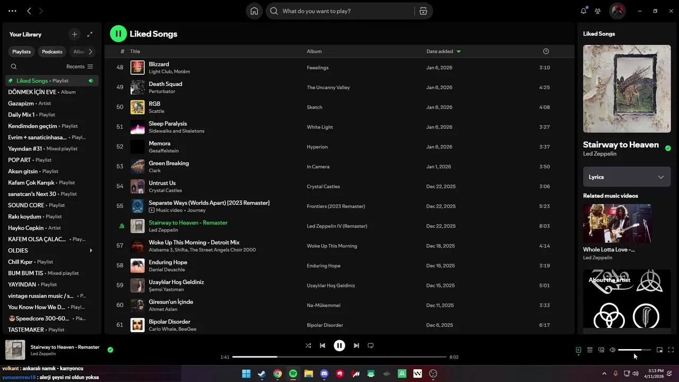Screen dimensions: 679x382
Task: Open Daily Mix 1 playlist
Action: tap(52, 115)
